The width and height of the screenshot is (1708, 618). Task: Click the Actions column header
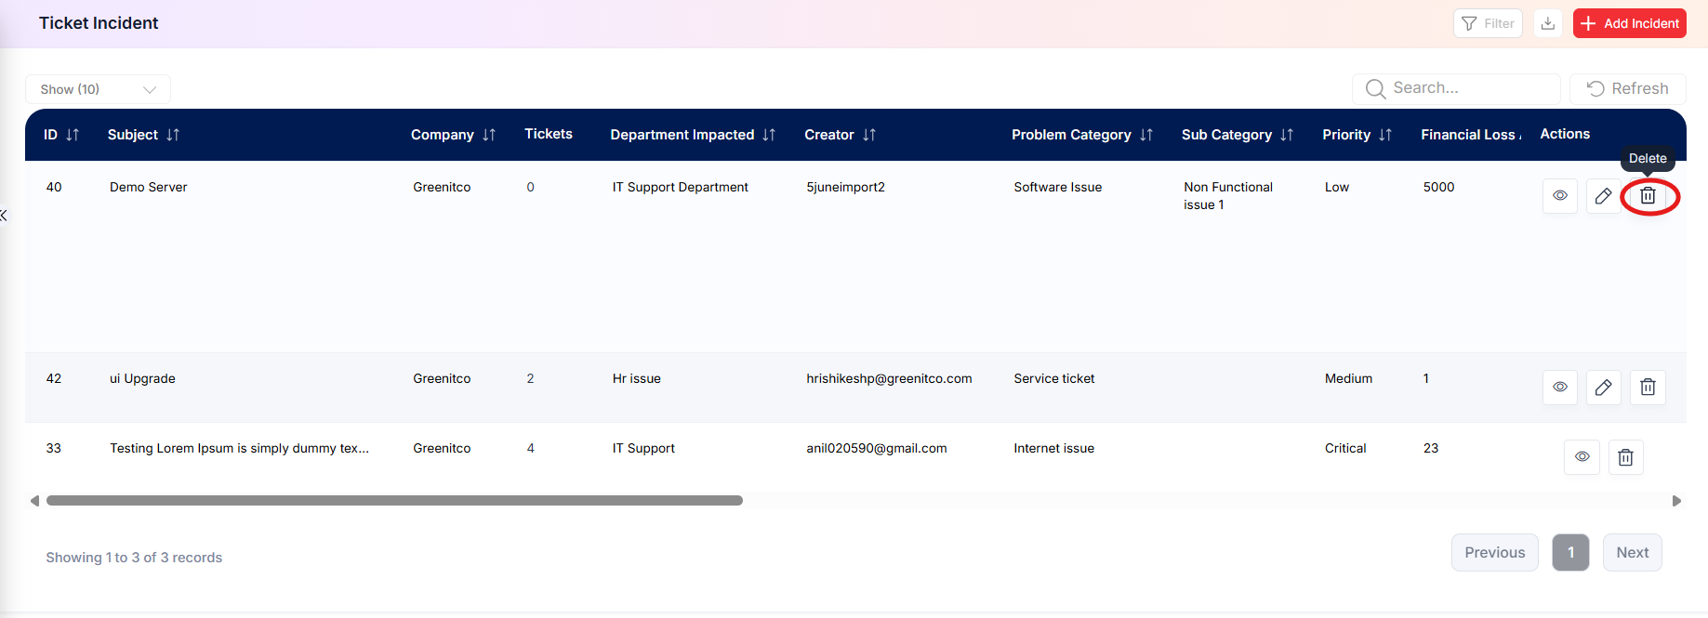[1565, 134]
